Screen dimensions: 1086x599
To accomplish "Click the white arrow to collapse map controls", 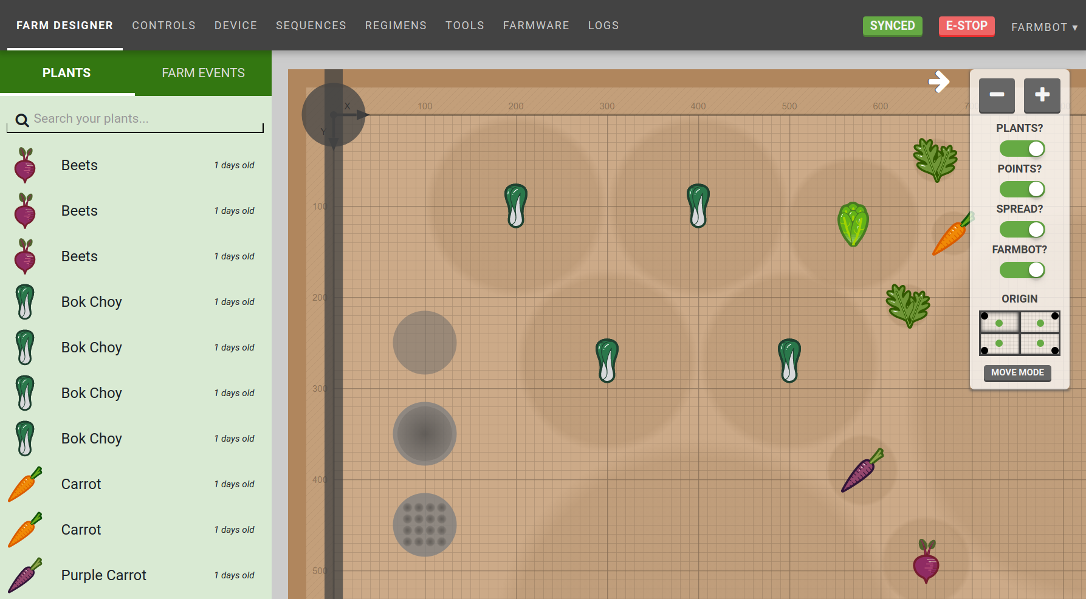I will coord(940,81).
